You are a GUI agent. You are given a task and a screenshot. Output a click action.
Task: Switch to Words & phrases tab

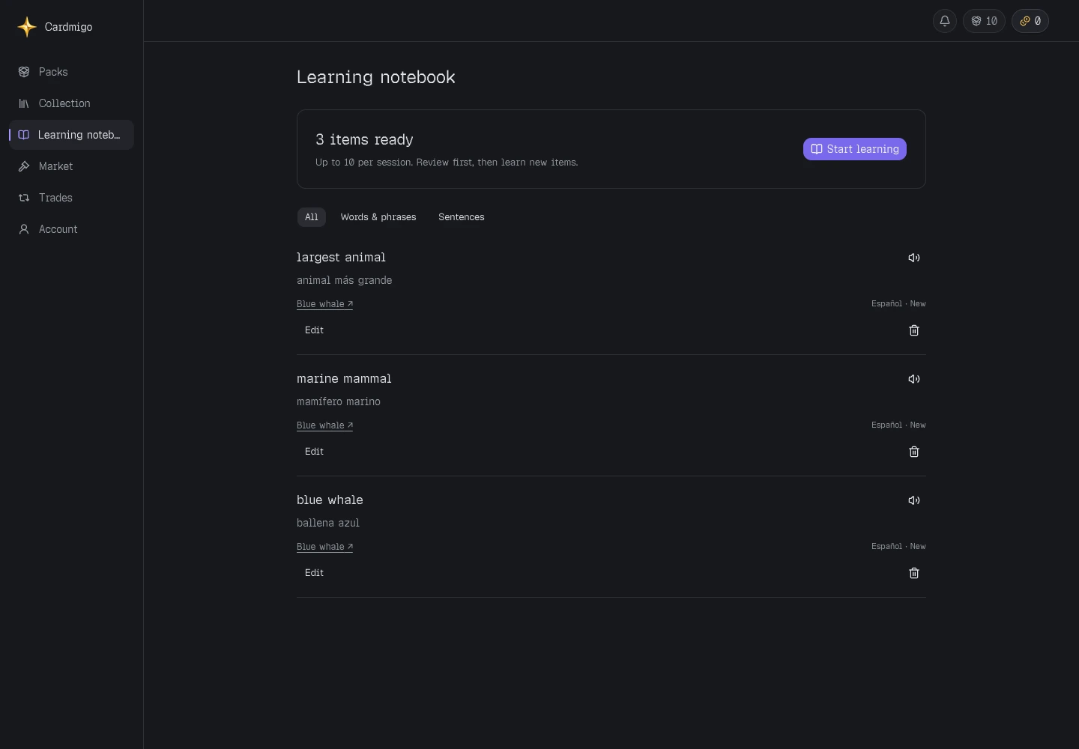378,217
